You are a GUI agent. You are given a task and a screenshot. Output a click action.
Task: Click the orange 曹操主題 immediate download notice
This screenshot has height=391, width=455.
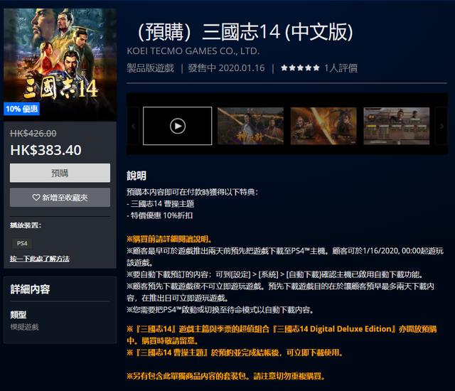tap(235, 353)
